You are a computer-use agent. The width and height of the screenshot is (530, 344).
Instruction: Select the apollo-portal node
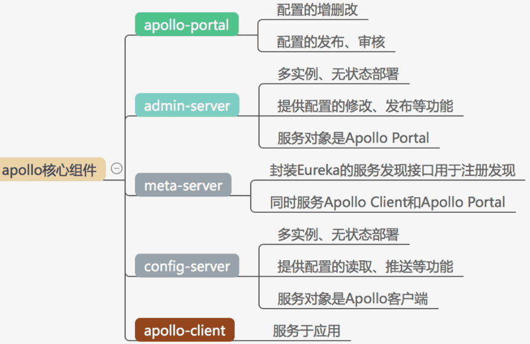[187, 24]
